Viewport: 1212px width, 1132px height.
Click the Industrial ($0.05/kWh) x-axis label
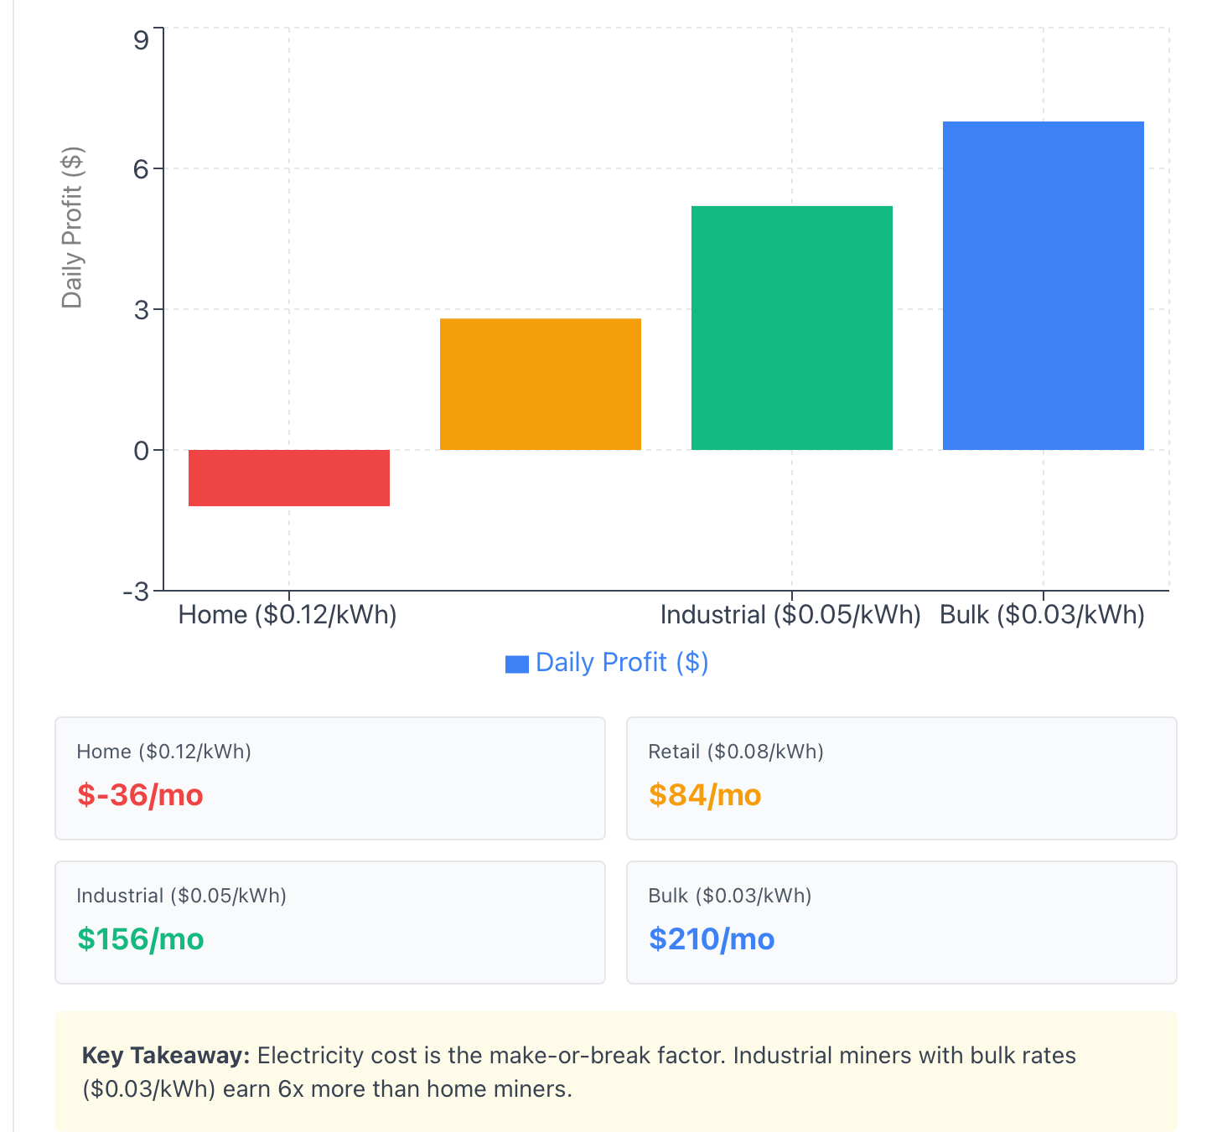(790, 615)
